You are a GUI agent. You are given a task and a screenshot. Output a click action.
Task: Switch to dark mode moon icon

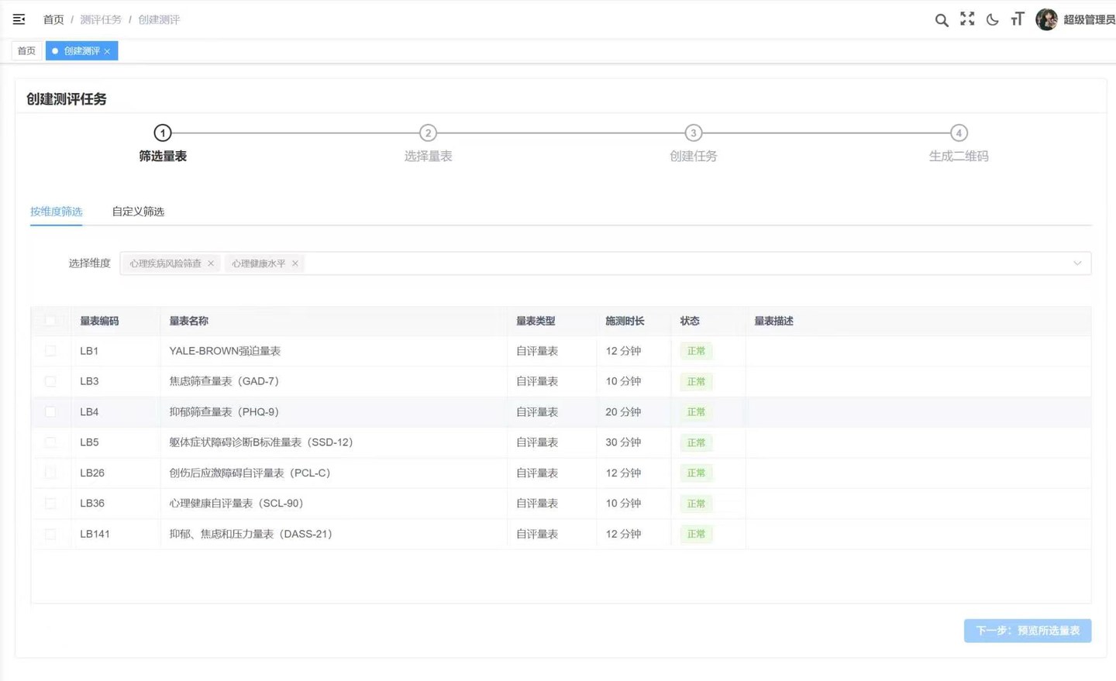[x=992, y=20]
